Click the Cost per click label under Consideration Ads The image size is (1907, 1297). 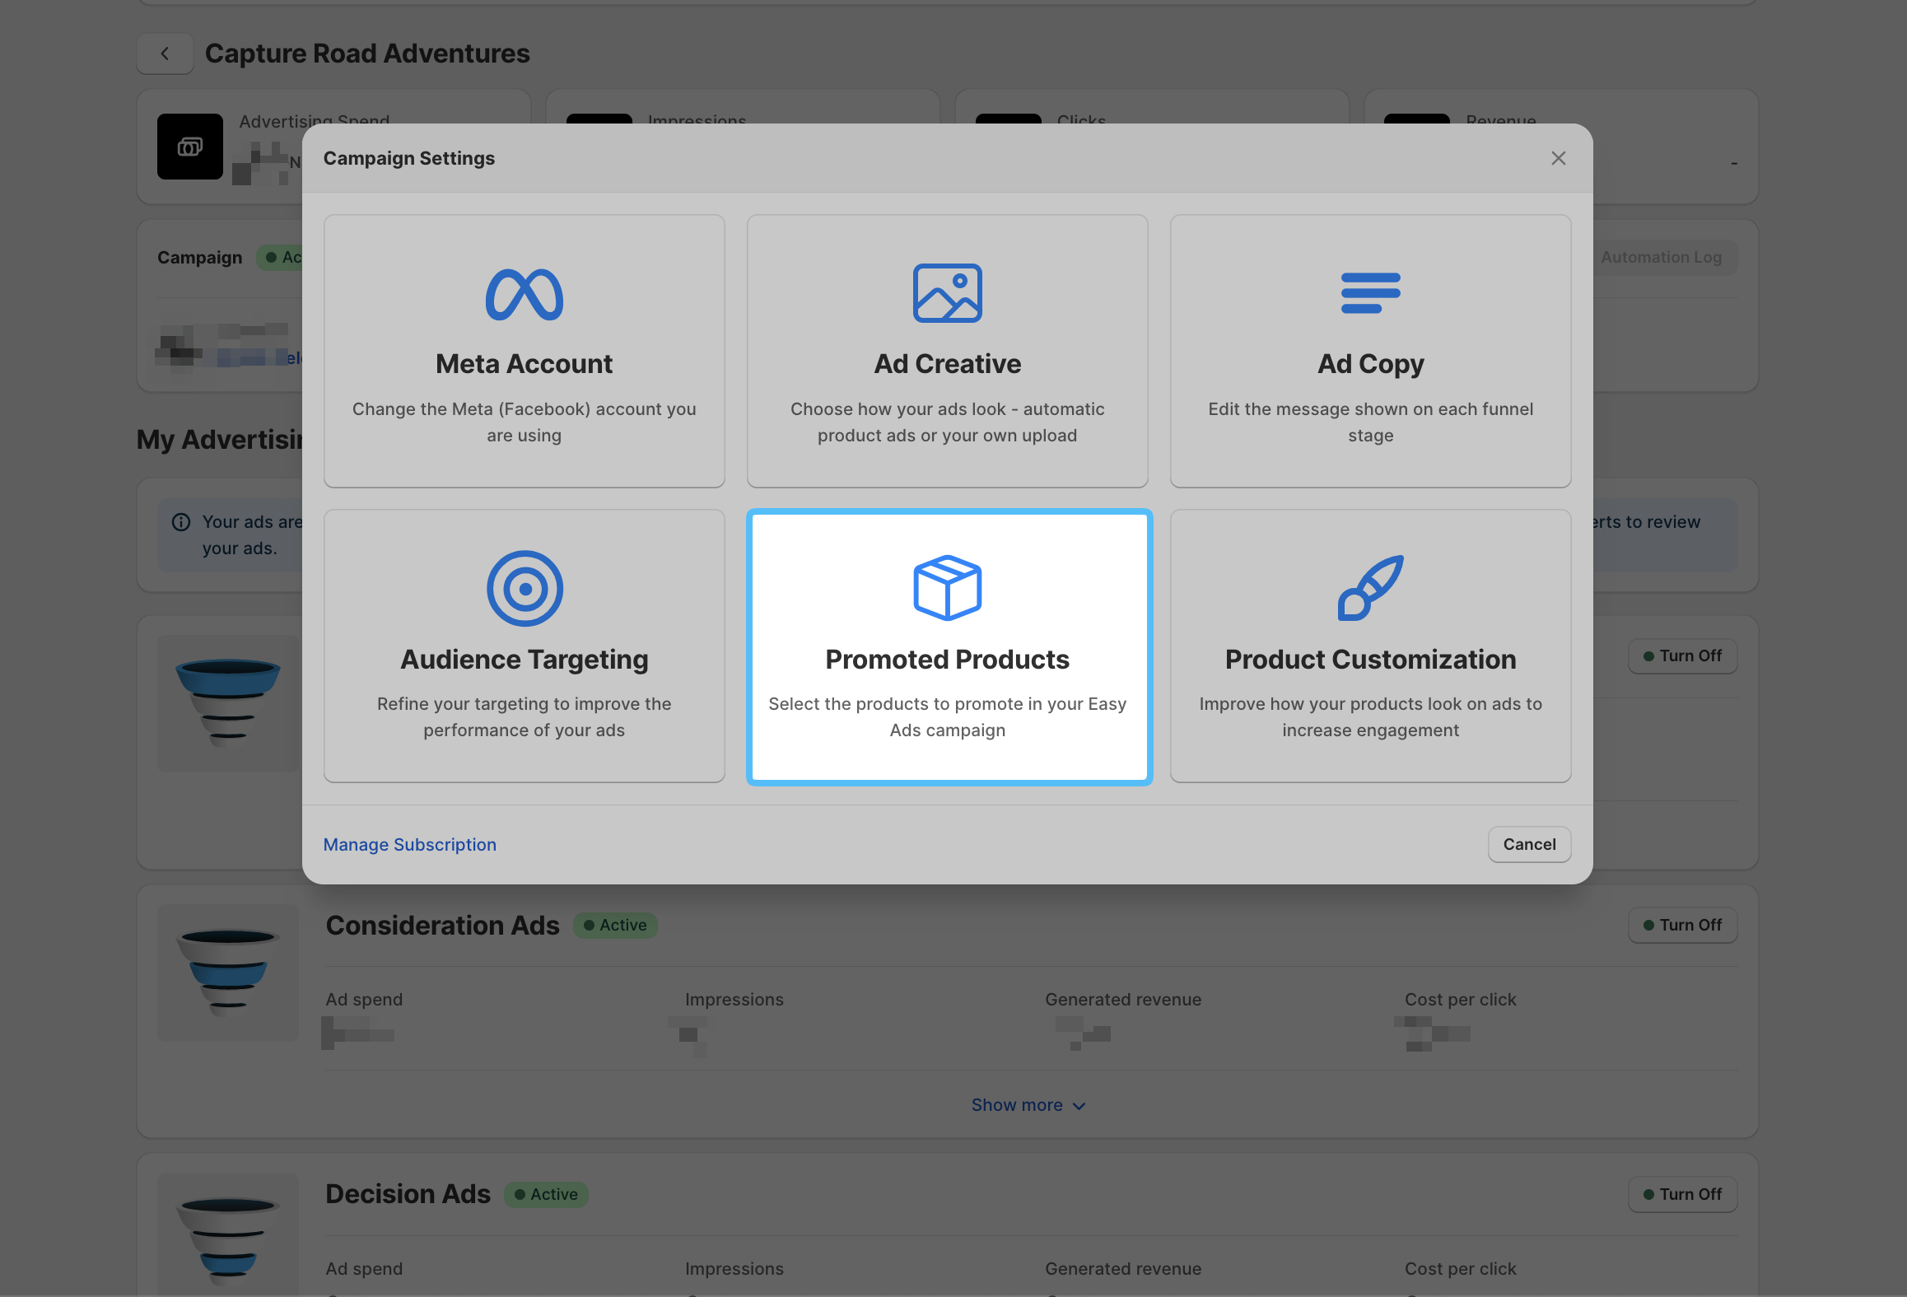click(1461, 1000)
